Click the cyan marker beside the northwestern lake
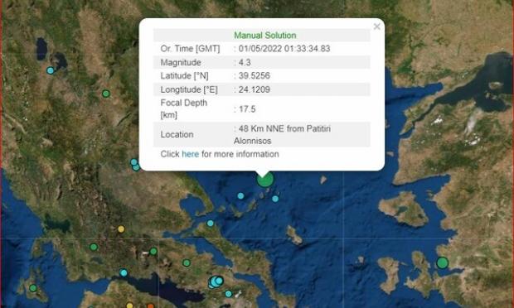The height and width of the screenshot is (308, 514). [x=50, y=70]
